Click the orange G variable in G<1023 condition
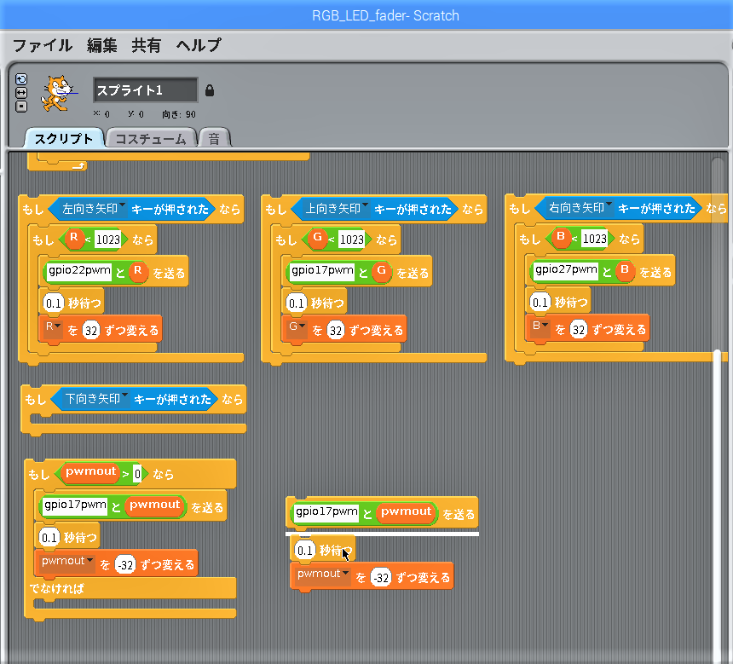The width and height of the screenshot is (733, 664). [317, 238]
